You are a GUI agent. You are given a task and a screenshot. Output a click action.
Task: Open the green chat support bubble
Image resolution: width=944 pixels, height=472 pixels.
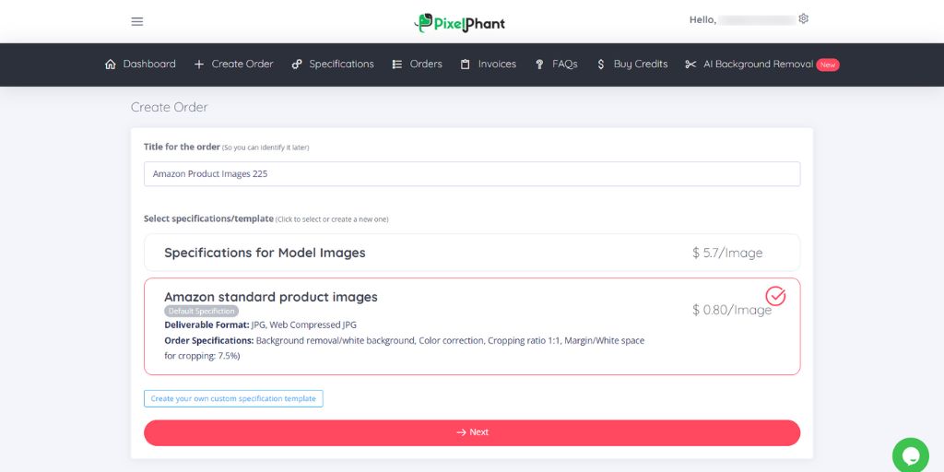[x=910, y=455]
